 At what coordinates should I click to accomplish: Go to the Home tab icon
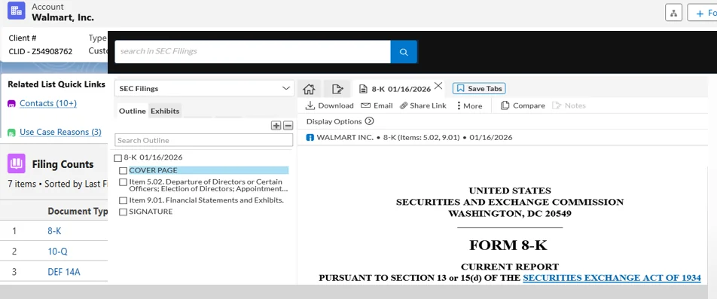(x=309, y=89)
